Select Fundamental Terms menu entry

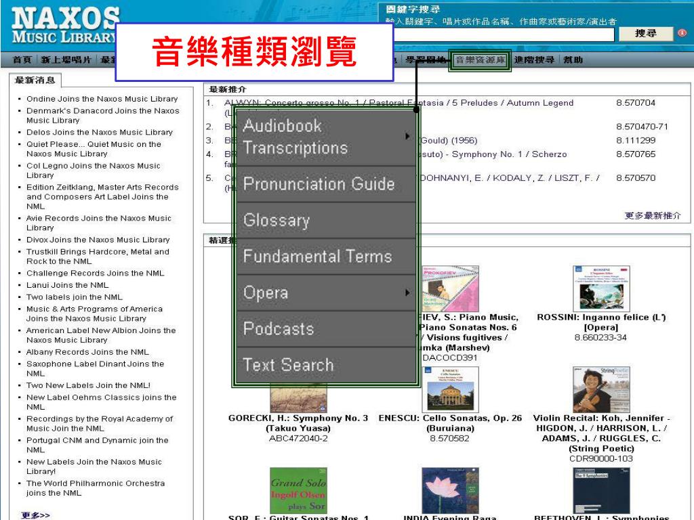(326, 257)
